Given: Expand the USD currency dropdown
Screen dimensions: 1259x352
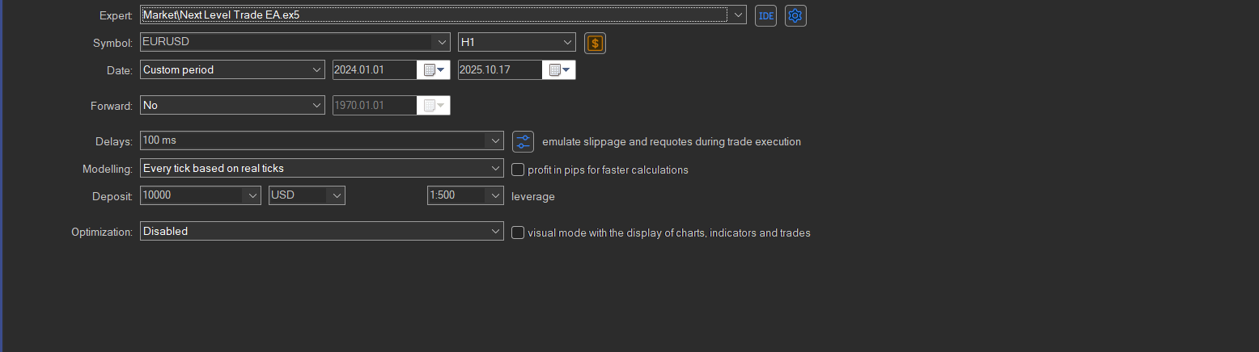Looking at the screenshot, I should point(336,195).
